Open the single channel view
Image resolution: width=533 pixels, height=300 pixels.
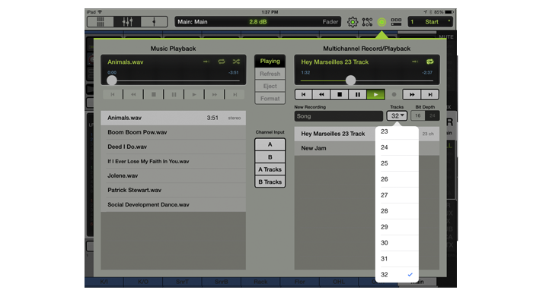coord(154,22)
